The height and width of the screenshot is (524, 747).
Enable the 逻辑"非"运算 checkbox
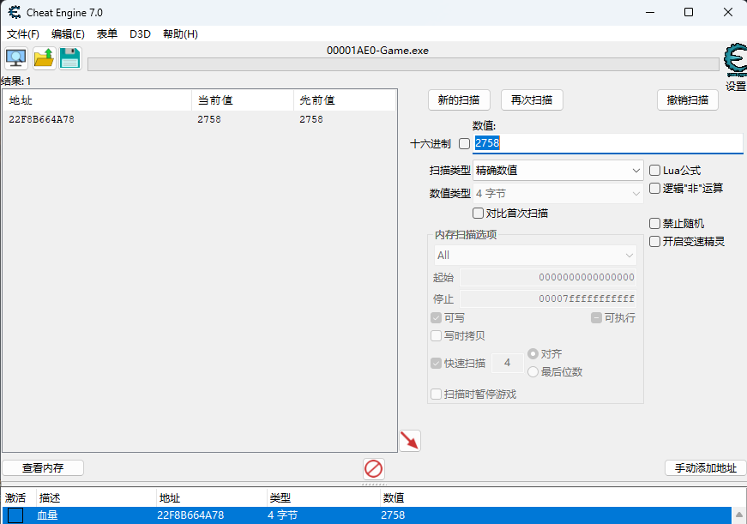tap(654, 188)
